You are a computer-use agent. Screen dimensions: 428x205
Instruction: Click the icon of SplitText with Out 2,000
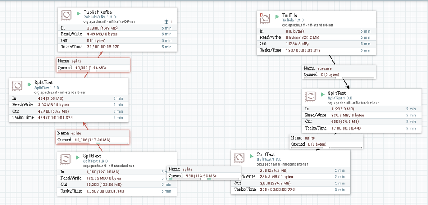point(239,157)
